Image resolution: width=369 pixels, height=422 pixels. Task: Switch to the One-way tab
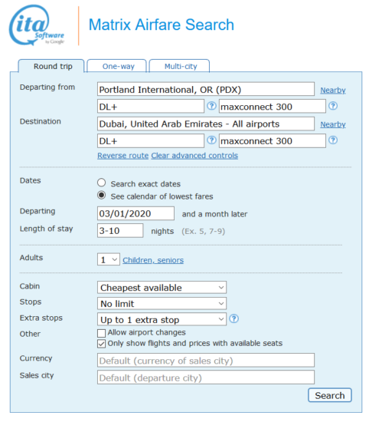[118, 66]
